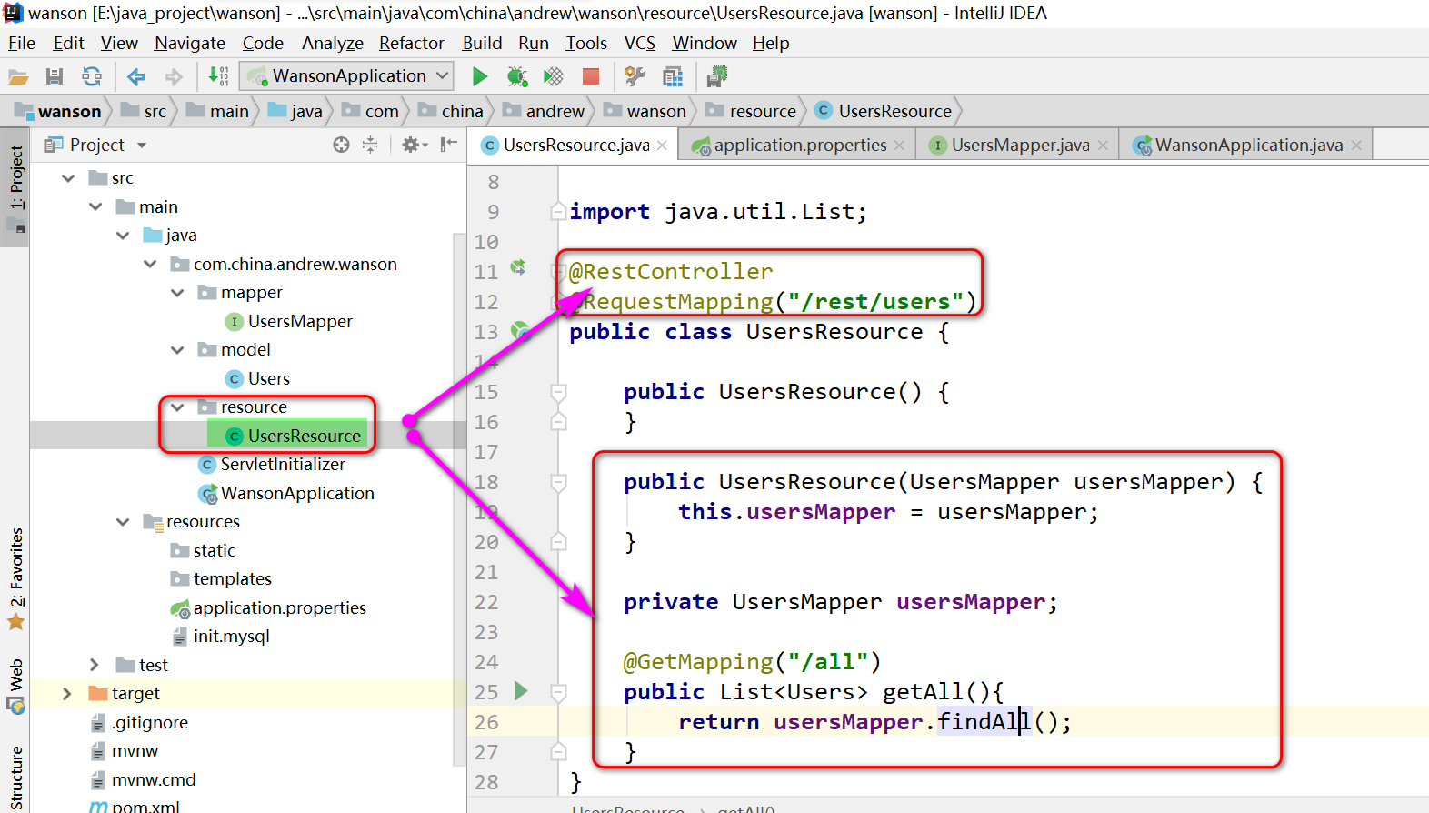Open the Web tool window
The width and height of the screenshot is (1429, 813).
point(16,687)
